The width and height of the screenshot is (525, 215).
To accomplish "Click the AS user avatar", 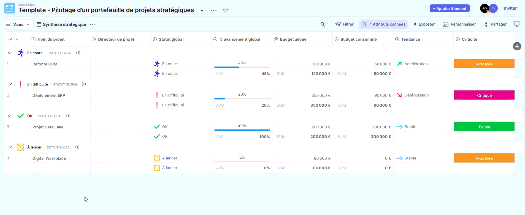I will [484, 8].
